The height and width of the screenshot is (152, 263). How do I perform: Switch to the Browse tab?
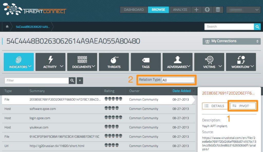coord(158,10)
